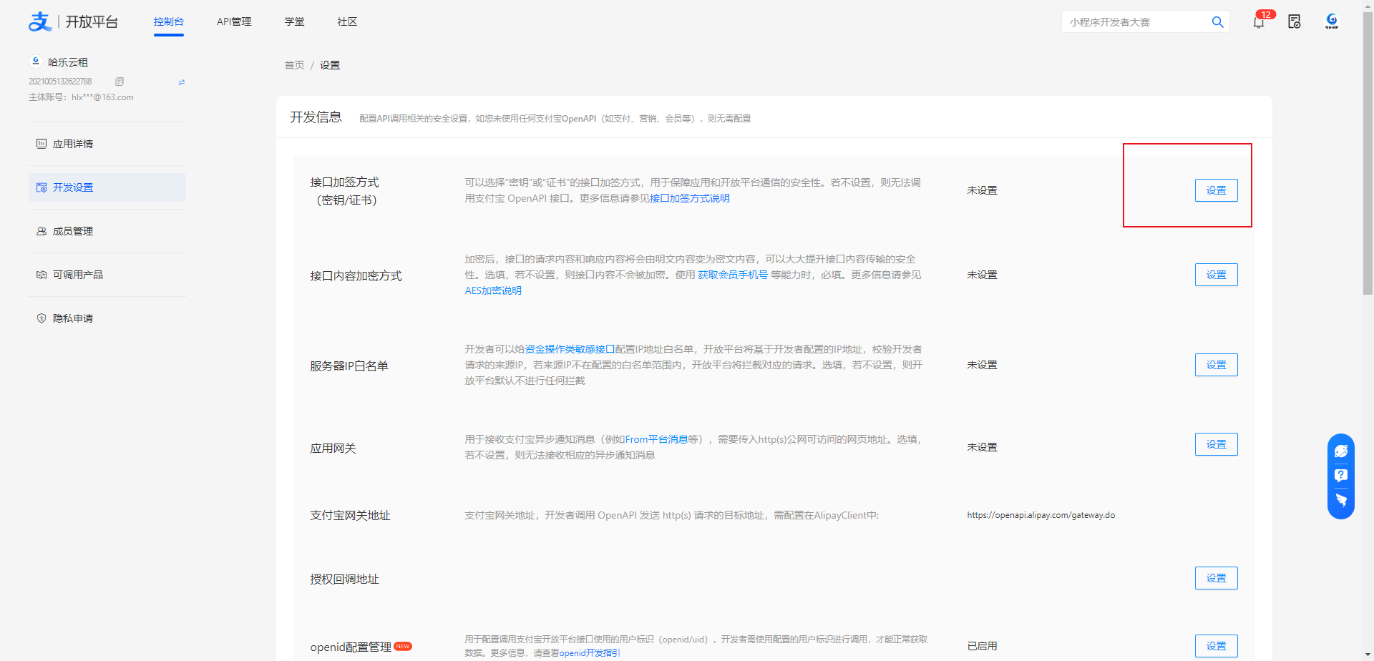Open the AES加密说明 link
Screen dimensions: 1374x661
(x=493, y=290)
